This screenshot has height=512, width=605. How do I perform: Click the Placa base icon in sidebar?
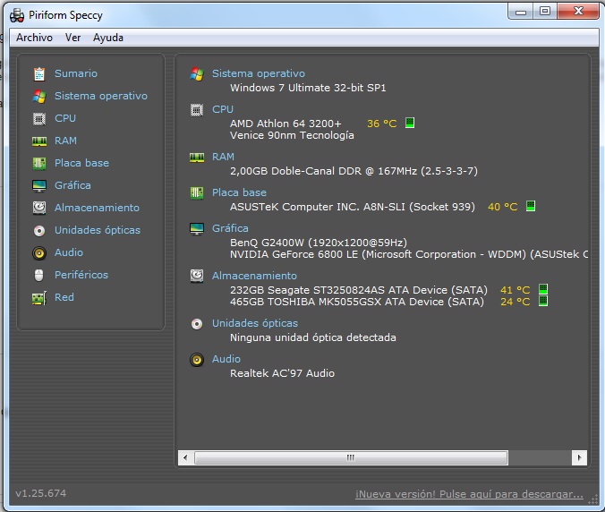[x=39, y=163]
